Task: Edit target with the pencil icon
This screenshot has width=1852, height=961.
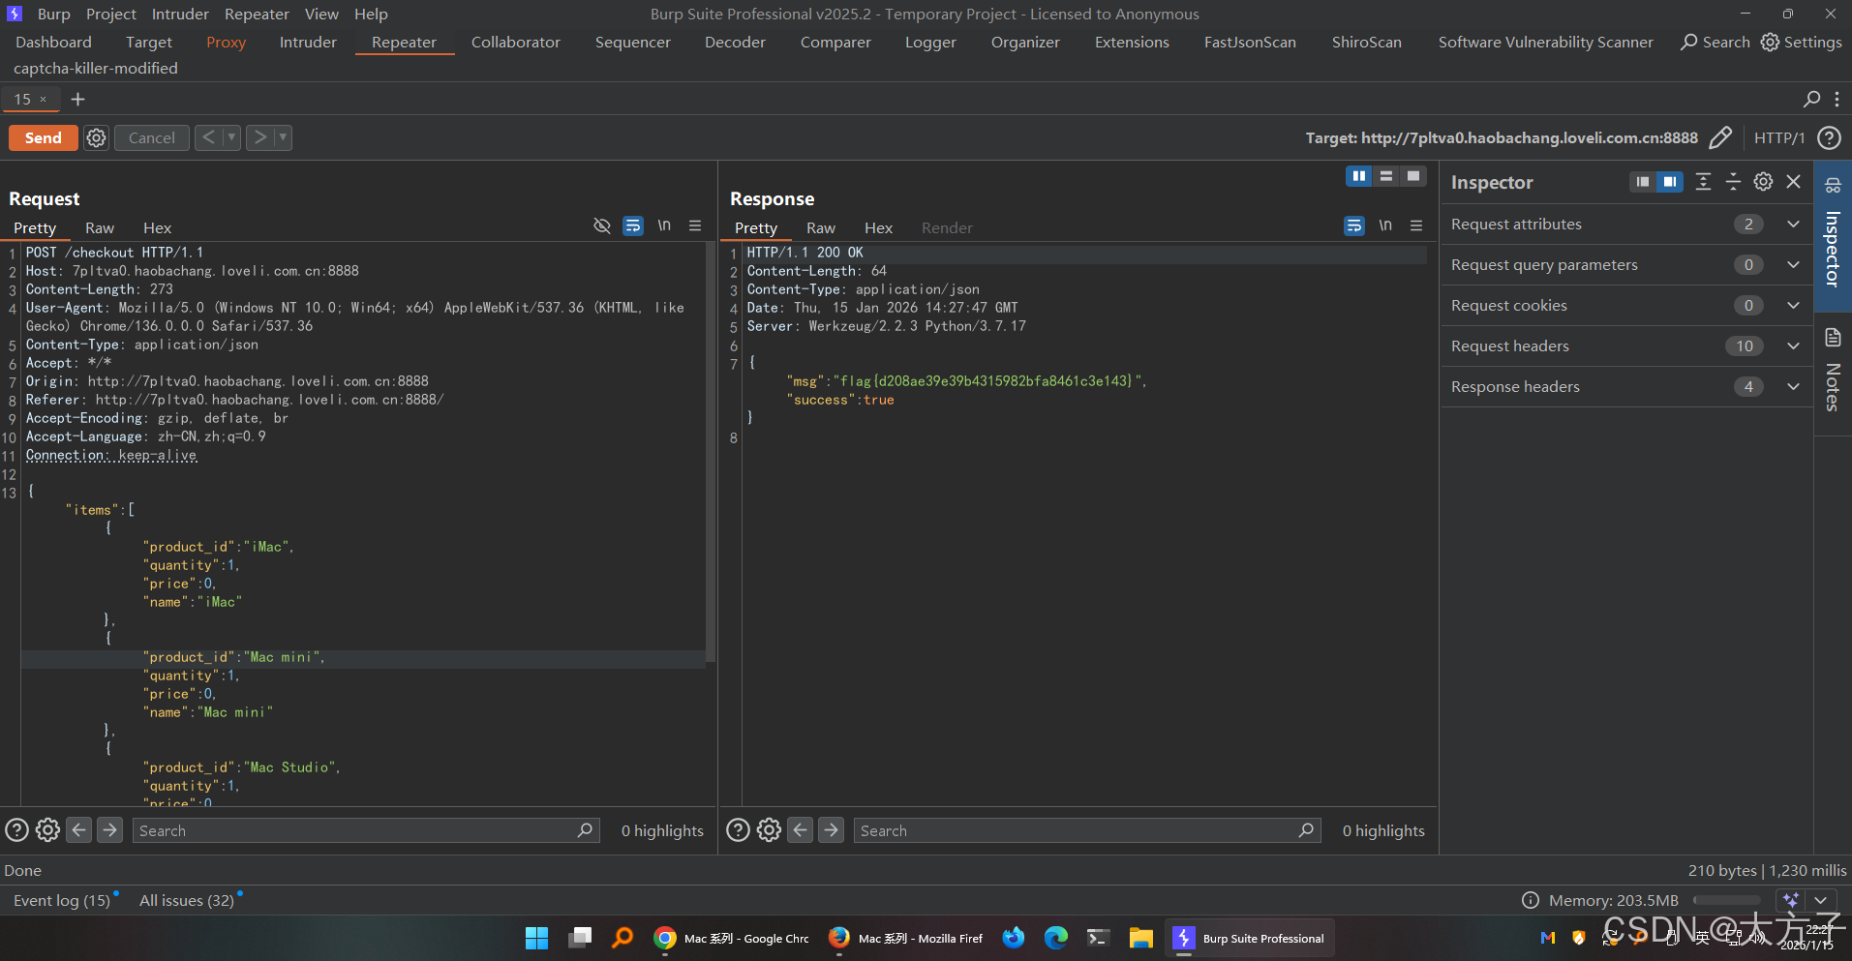Action: (x=1720, y=137)
